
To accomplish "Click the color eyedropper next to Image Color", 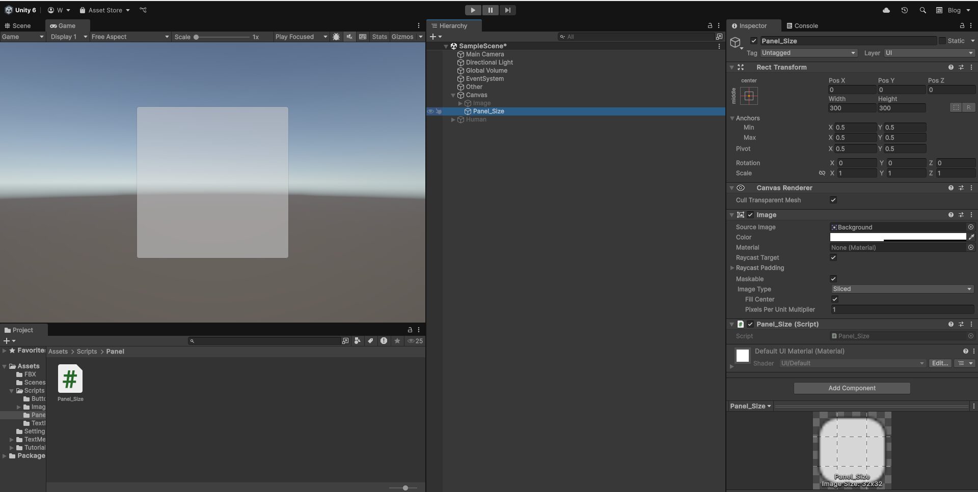I will pyautogui.click(x=972, y=237).
